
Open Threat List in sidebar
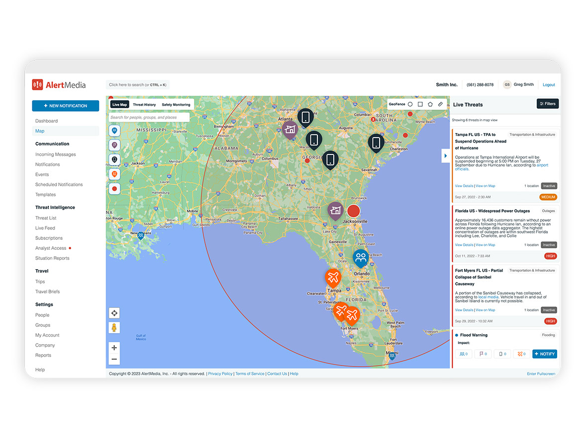[x=46, y=219]
